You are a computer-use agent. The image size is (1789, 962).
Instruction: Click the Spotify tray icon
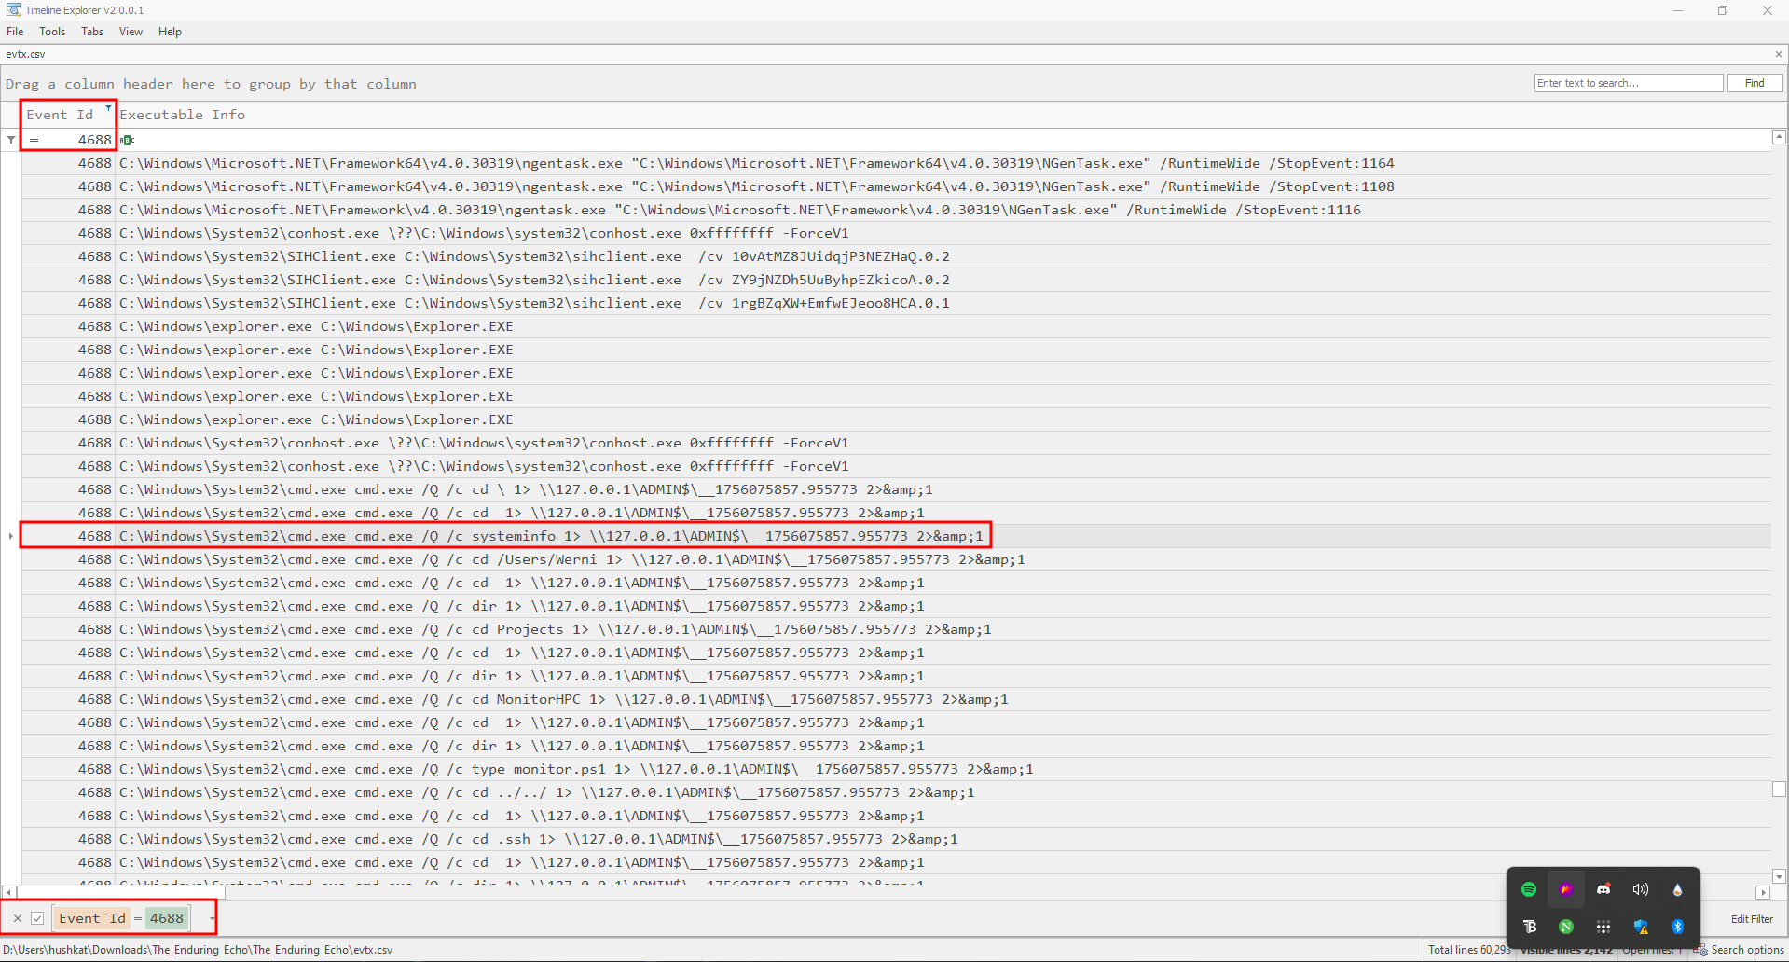click(x=1529, y=889)
